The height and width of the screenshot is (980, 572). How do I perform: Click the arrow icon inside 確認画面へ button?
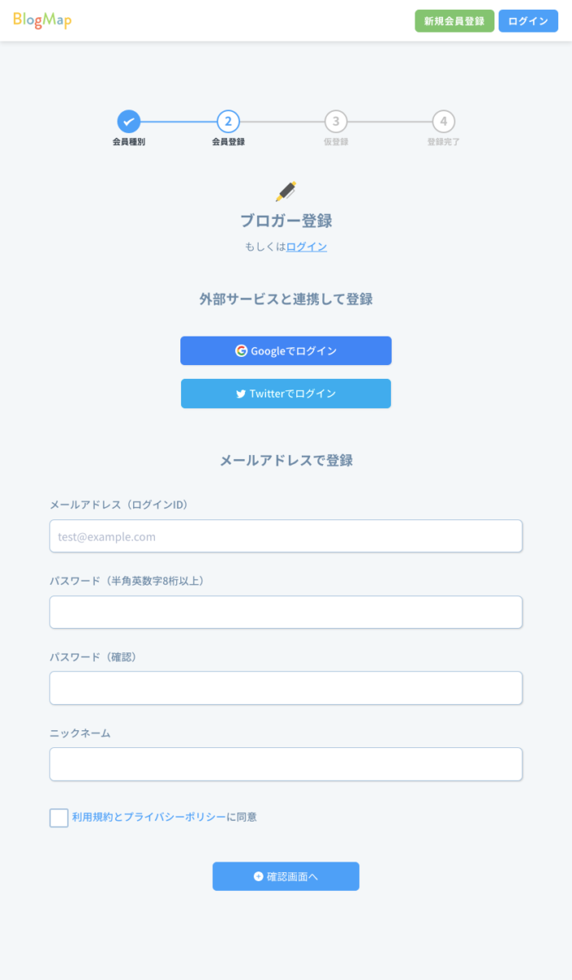pyautogui.click(x=259, y=875)
